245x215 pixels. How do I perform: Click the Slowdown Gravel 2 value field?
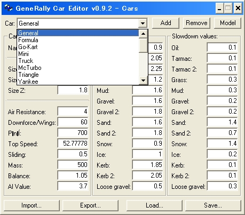(223, 112)
